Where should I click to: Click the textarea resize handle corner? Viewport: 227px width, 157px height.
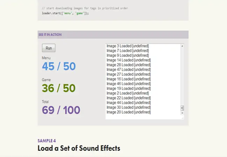(x=183, y=118)
